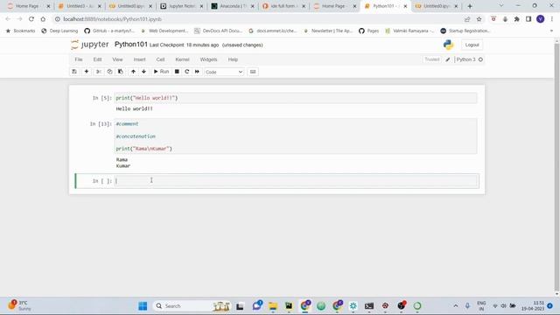Click the pencil edit icon near Trusted

pos(448,59)
